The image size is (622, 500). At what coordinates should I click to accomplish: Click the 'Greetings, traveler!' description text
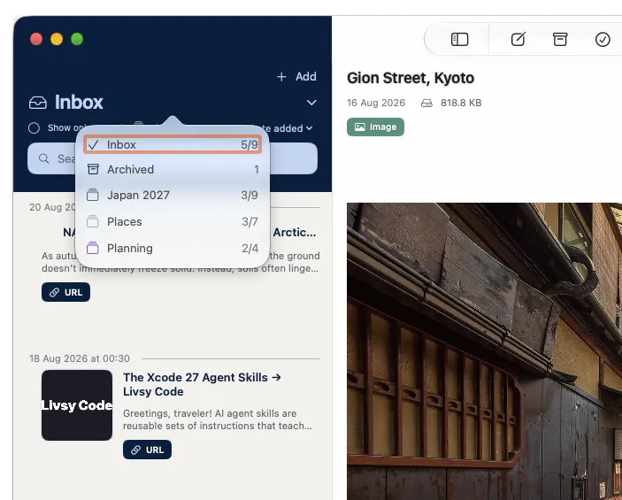[x=218, y=419]
